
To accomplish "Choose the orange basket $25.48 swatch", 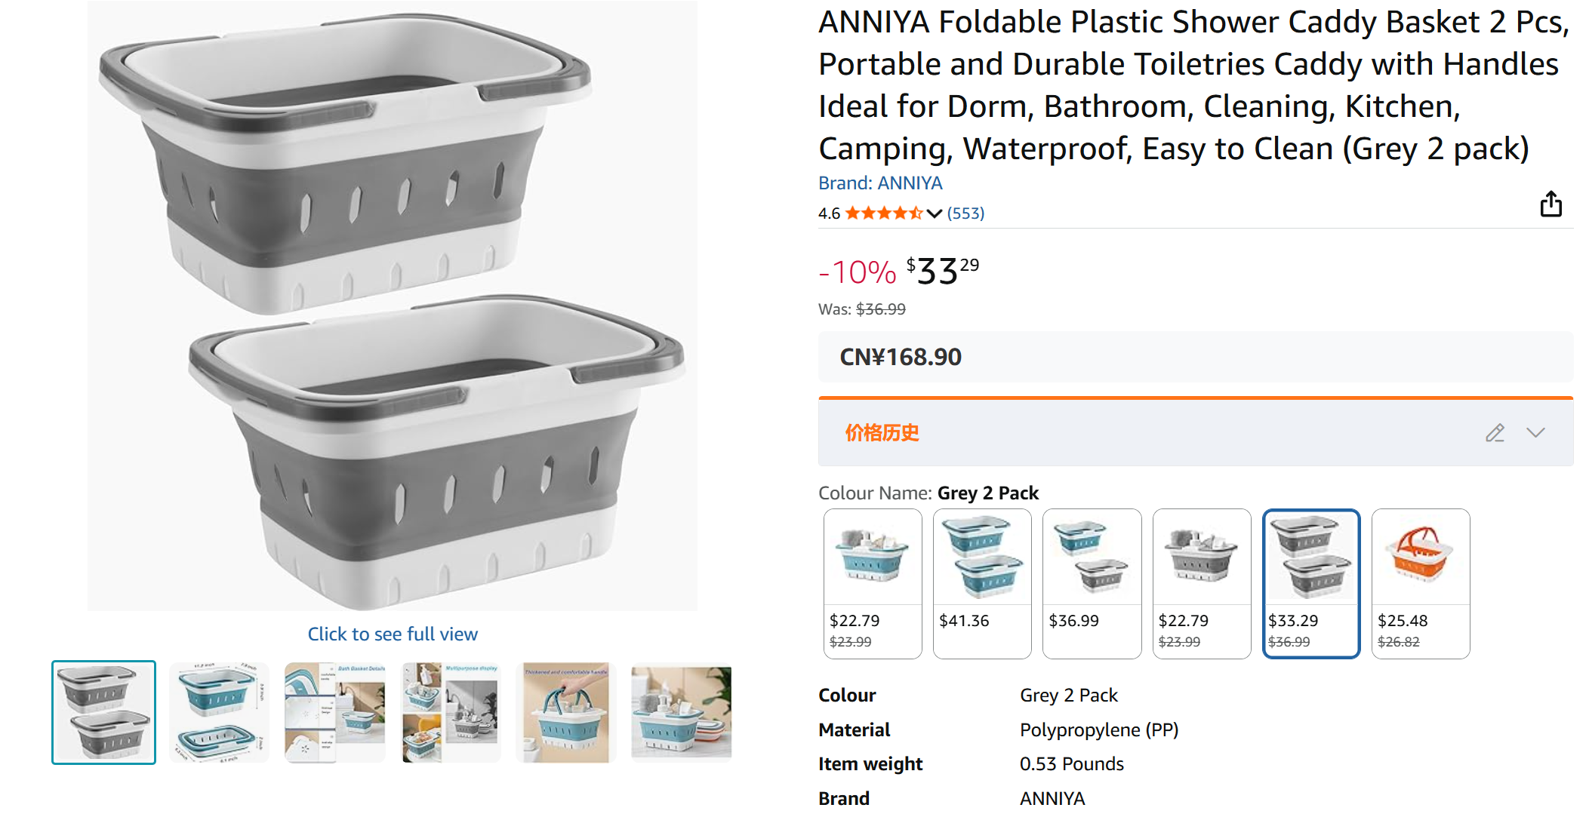I will click(x=1421, y=583).
